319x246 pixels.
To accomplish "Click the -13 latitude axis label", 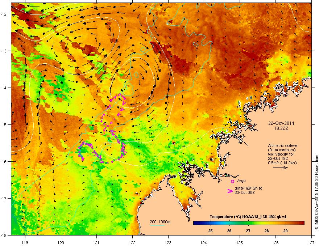I will coord(4,51).
